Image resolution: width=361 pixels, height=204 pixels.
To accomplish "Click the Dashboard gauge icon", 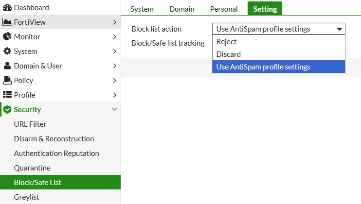I will coord(7,8).
